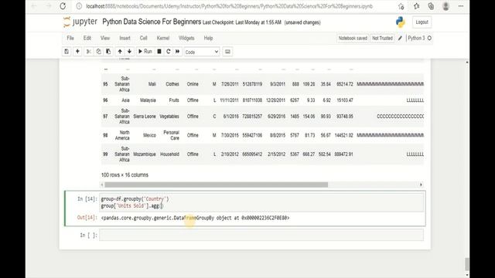Open the browser settings ellipsis menu
The height and width of the screenshot is (278, 495).
pos(461,6)
